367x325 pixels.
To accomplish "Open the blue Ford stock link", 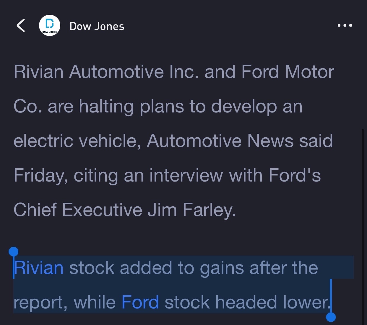I will coord(140,302).
